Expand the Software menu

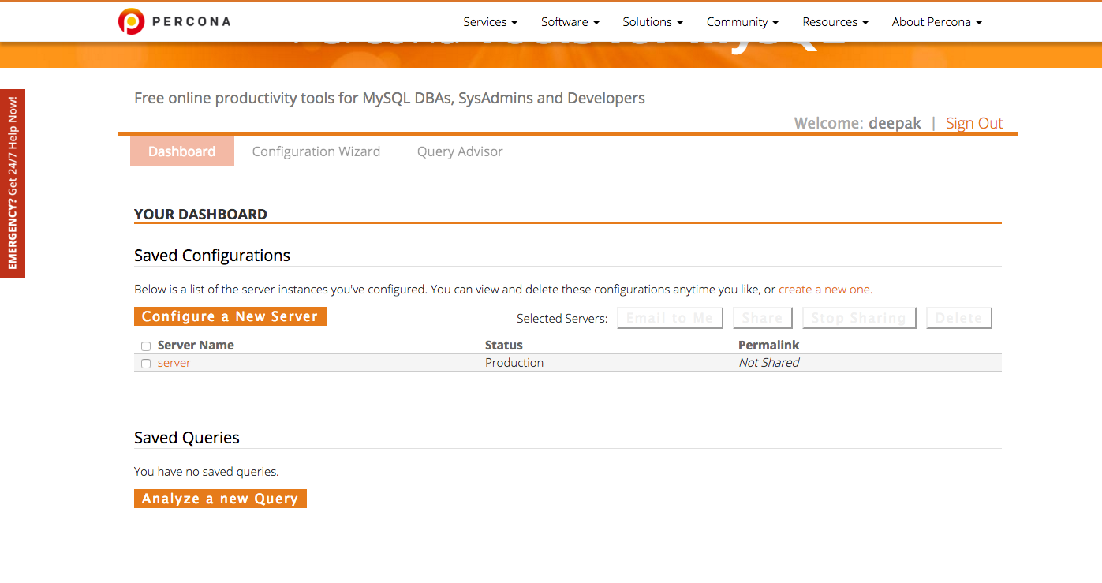[x=570, y=22]
